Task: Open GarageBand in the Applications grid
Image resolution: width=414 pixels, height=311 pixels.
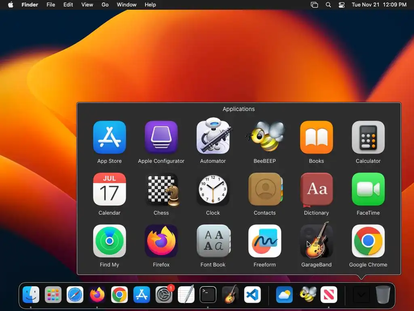Action: point(316,240)
